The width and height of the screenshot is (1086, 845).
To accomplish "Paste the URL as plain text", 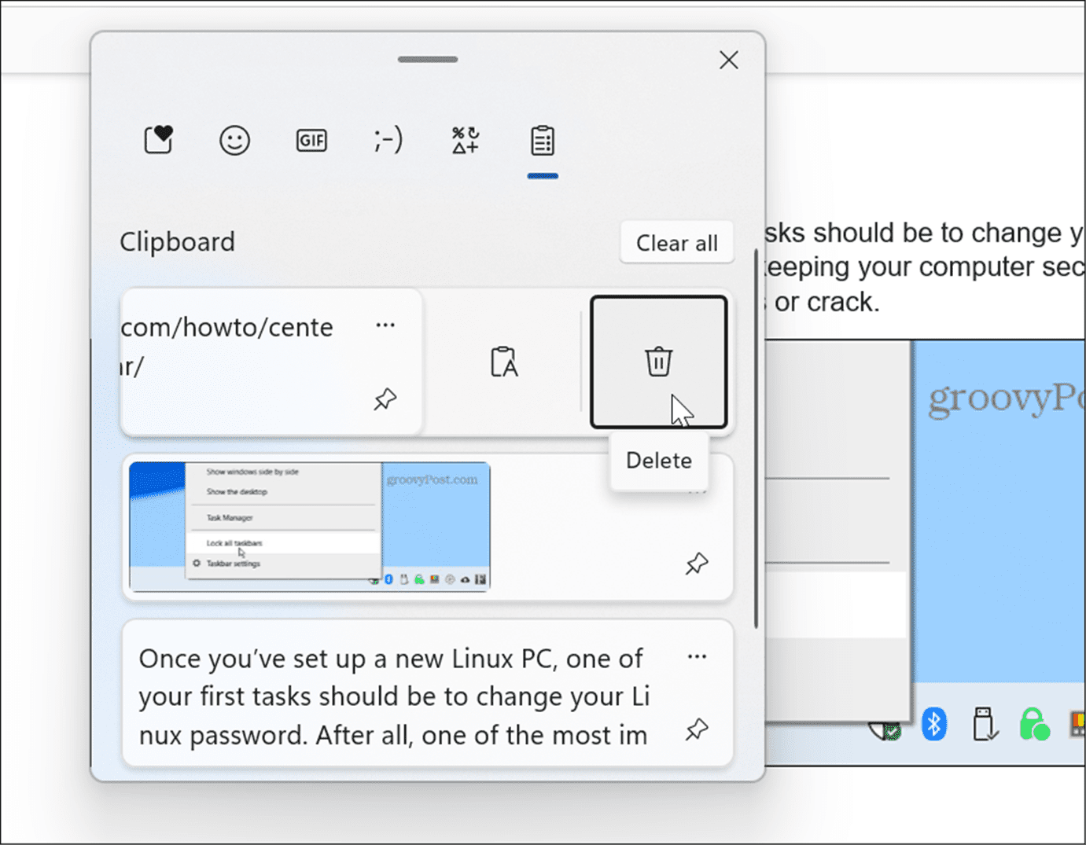I will 504,362.
